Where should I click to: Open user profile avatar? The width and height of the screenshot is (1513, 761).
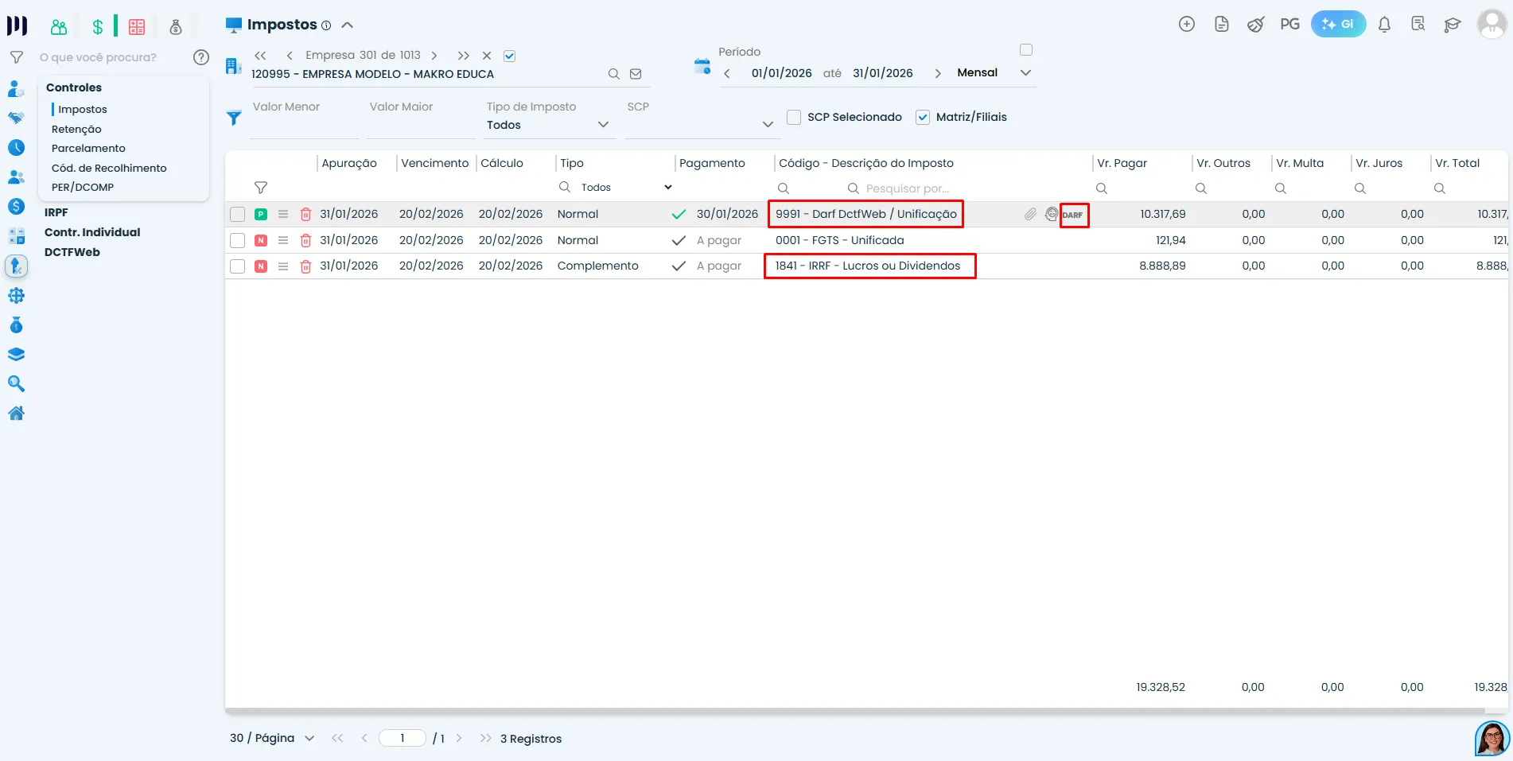1492,24
